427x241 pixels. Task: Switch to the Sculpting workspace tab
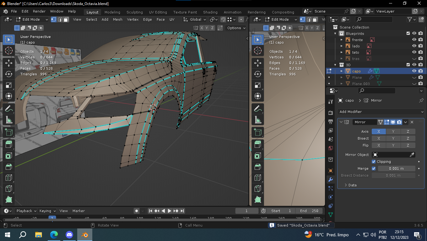tap(134, 12)
